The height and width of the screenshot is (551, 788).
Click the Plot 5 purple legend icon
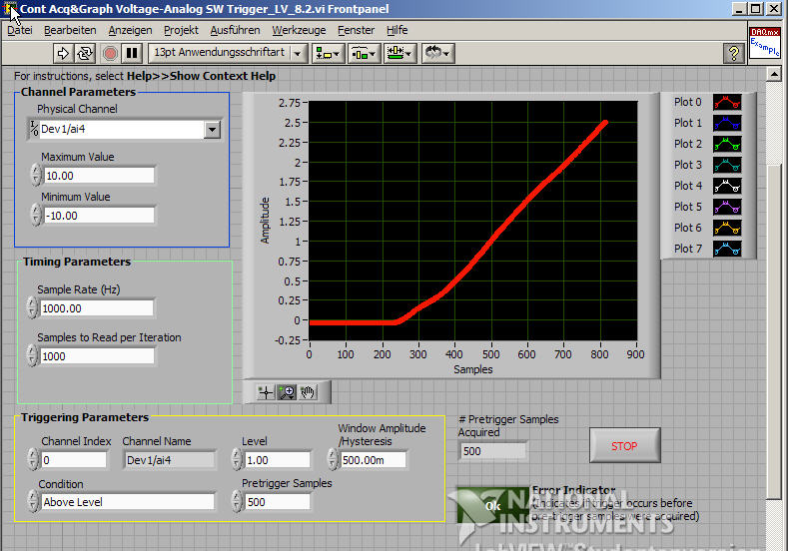click(x=727, y=207)
